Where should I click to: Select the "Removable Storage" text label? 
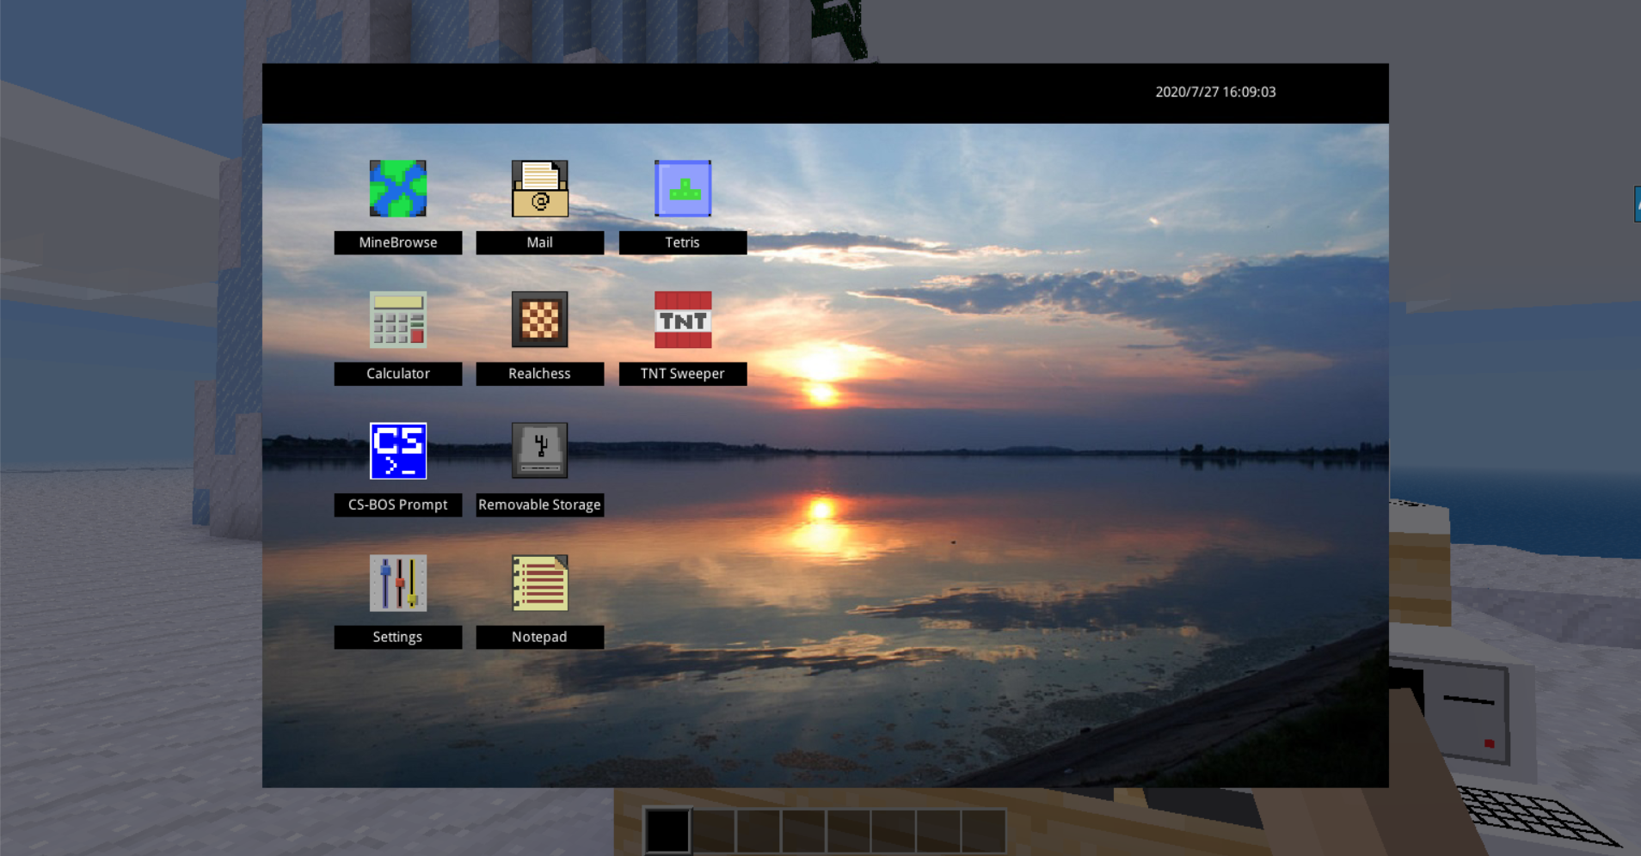(539, 504)
